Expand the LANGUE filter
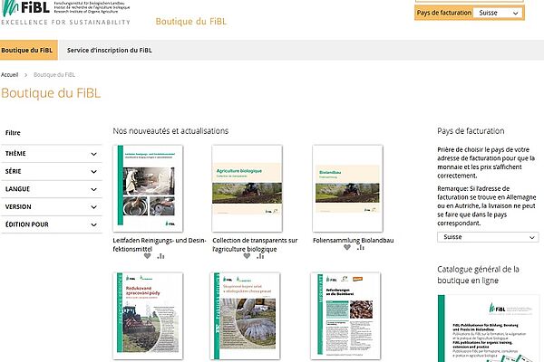The height and width of the screenshot is (362, 544). (x=52, y=189)
